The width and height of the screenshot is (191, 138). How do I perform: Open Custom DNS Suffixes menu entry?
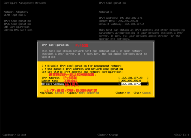point(18,30)
